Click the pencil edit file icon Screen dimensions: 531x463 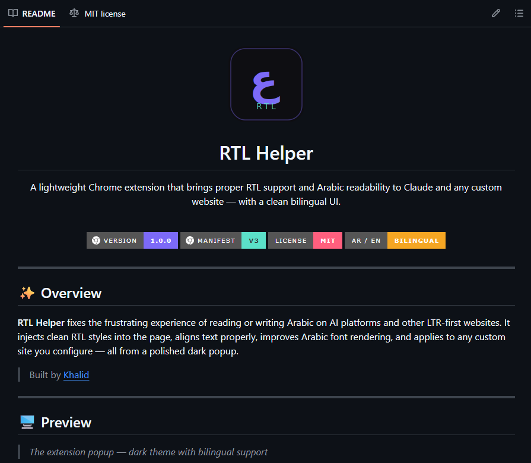click(x=496, y=13)
